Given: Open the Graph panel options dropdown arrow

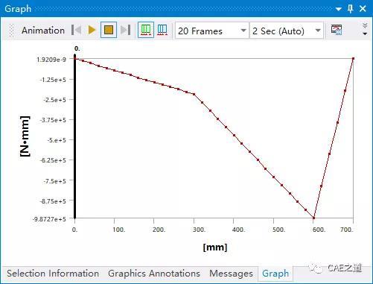Looking at the screenshot, I should [339, 9].
